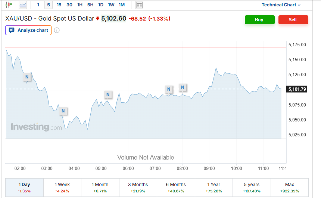This screenshot has height=198, width=321.
Task: Set chart interval to 15 minutes
Action: point(59,5)
